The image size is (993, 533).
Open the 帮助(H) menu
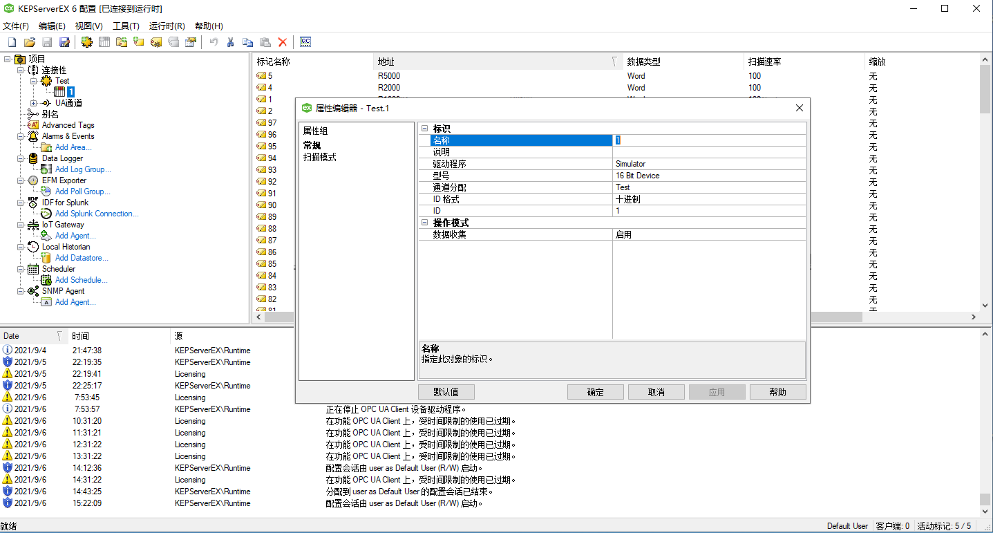tap(209, 26)
